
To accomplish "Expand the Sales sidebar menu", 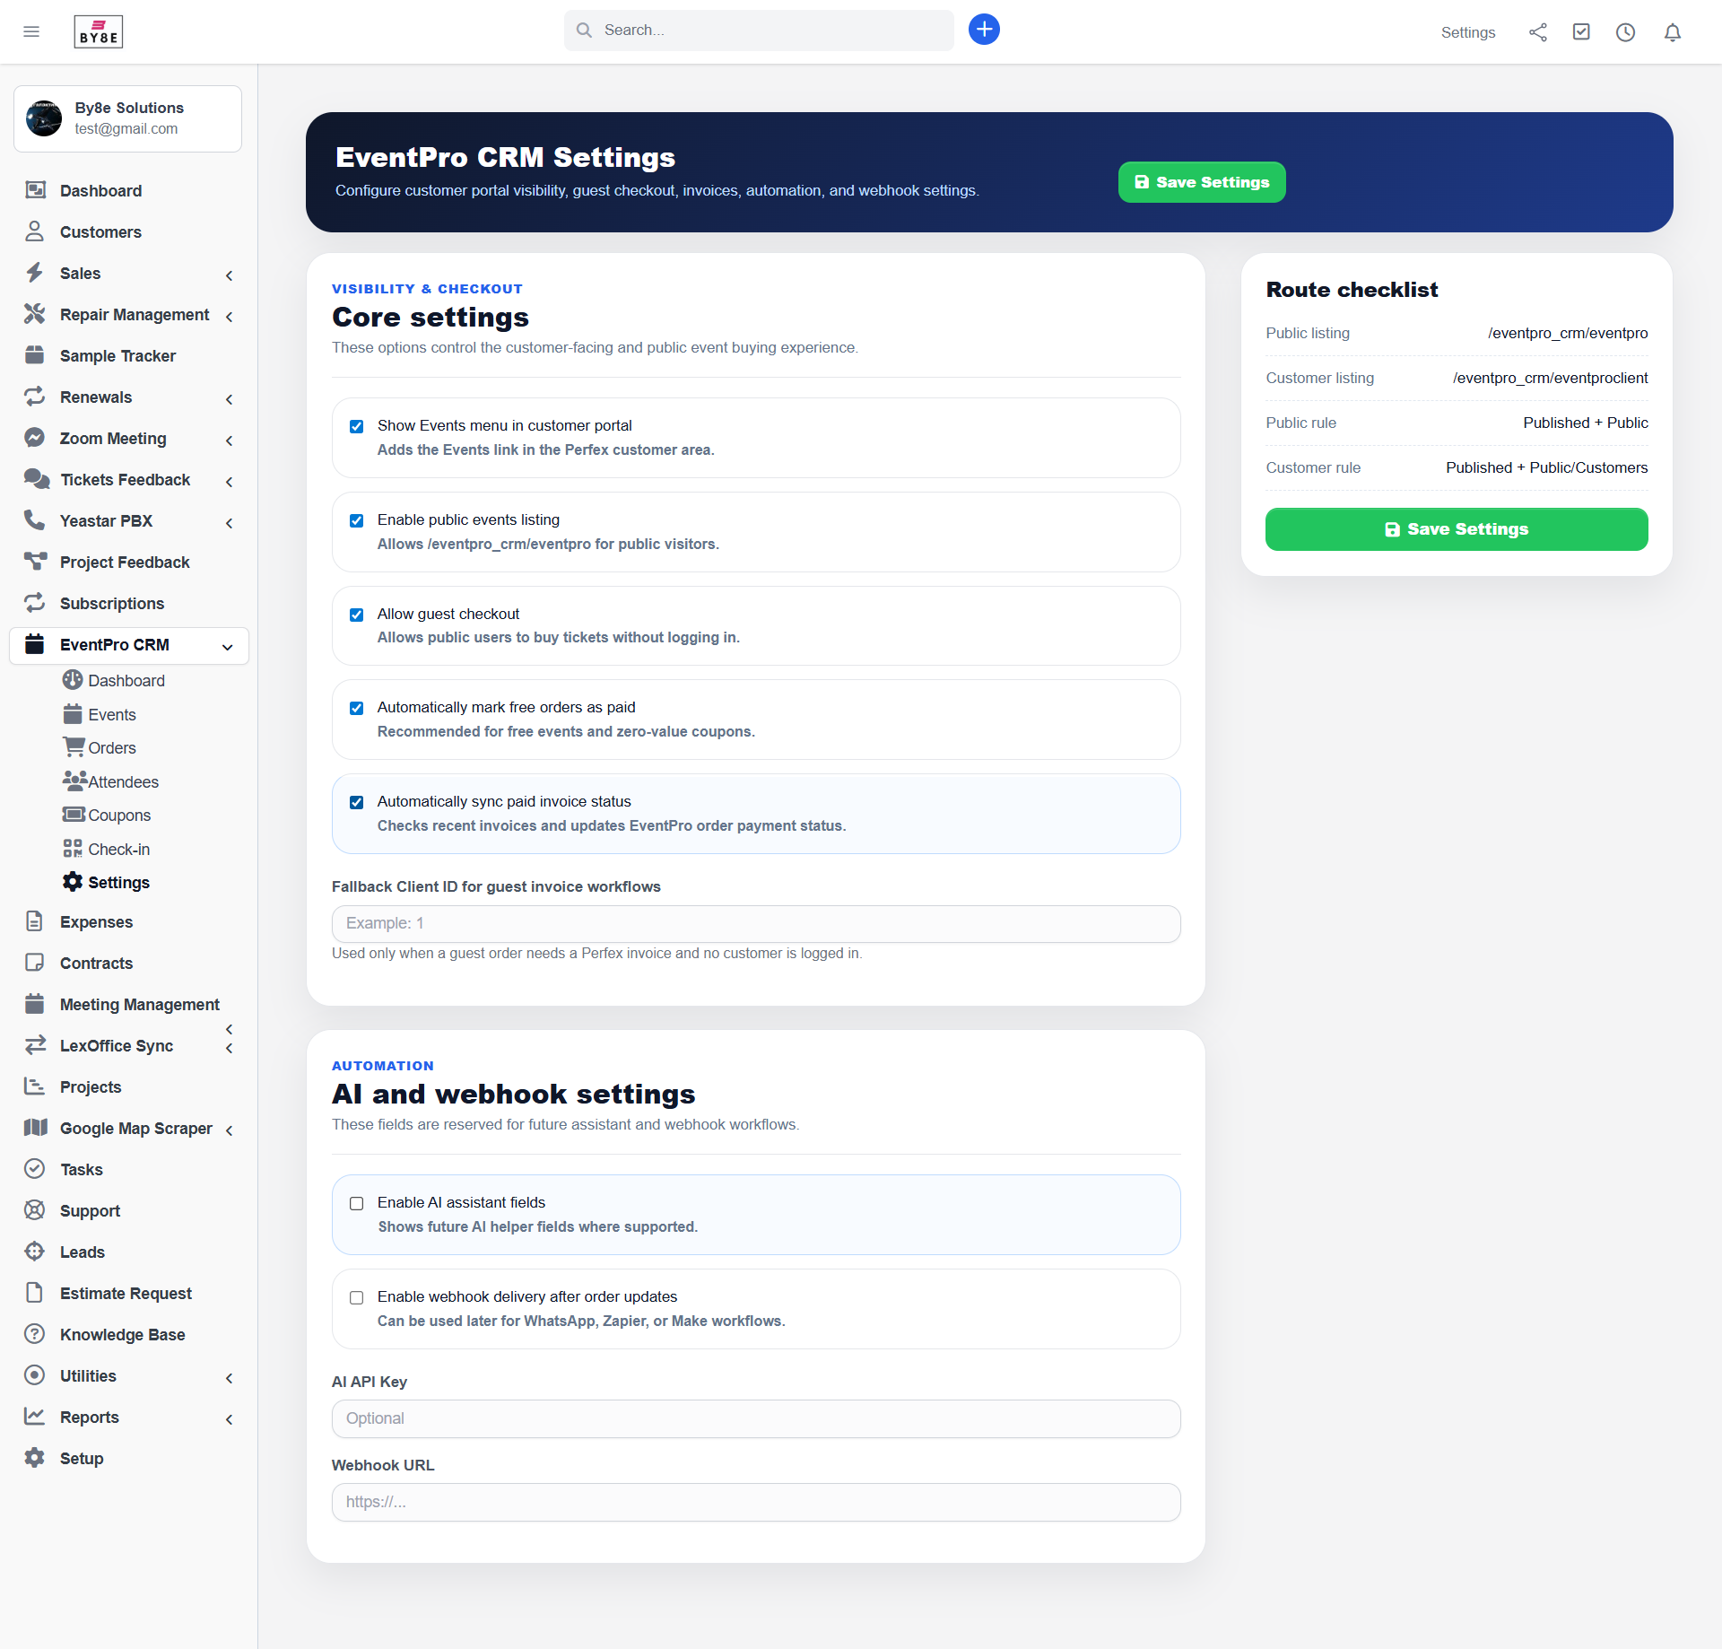I will pos(80,274).
